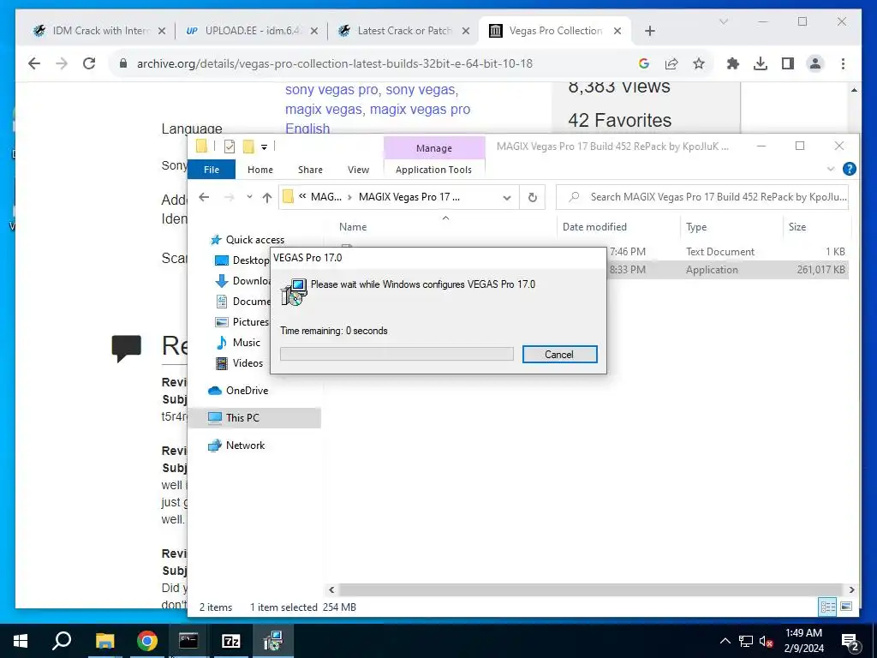Go back in Chrome browser
This screenshot has height=658, width=877.
click(34, 63)
